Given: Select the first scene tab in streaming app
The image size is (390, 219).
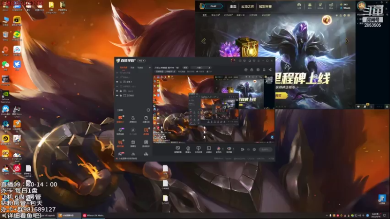Looking at the screenshot, I should pyautogui.click(x=124, y=68).
